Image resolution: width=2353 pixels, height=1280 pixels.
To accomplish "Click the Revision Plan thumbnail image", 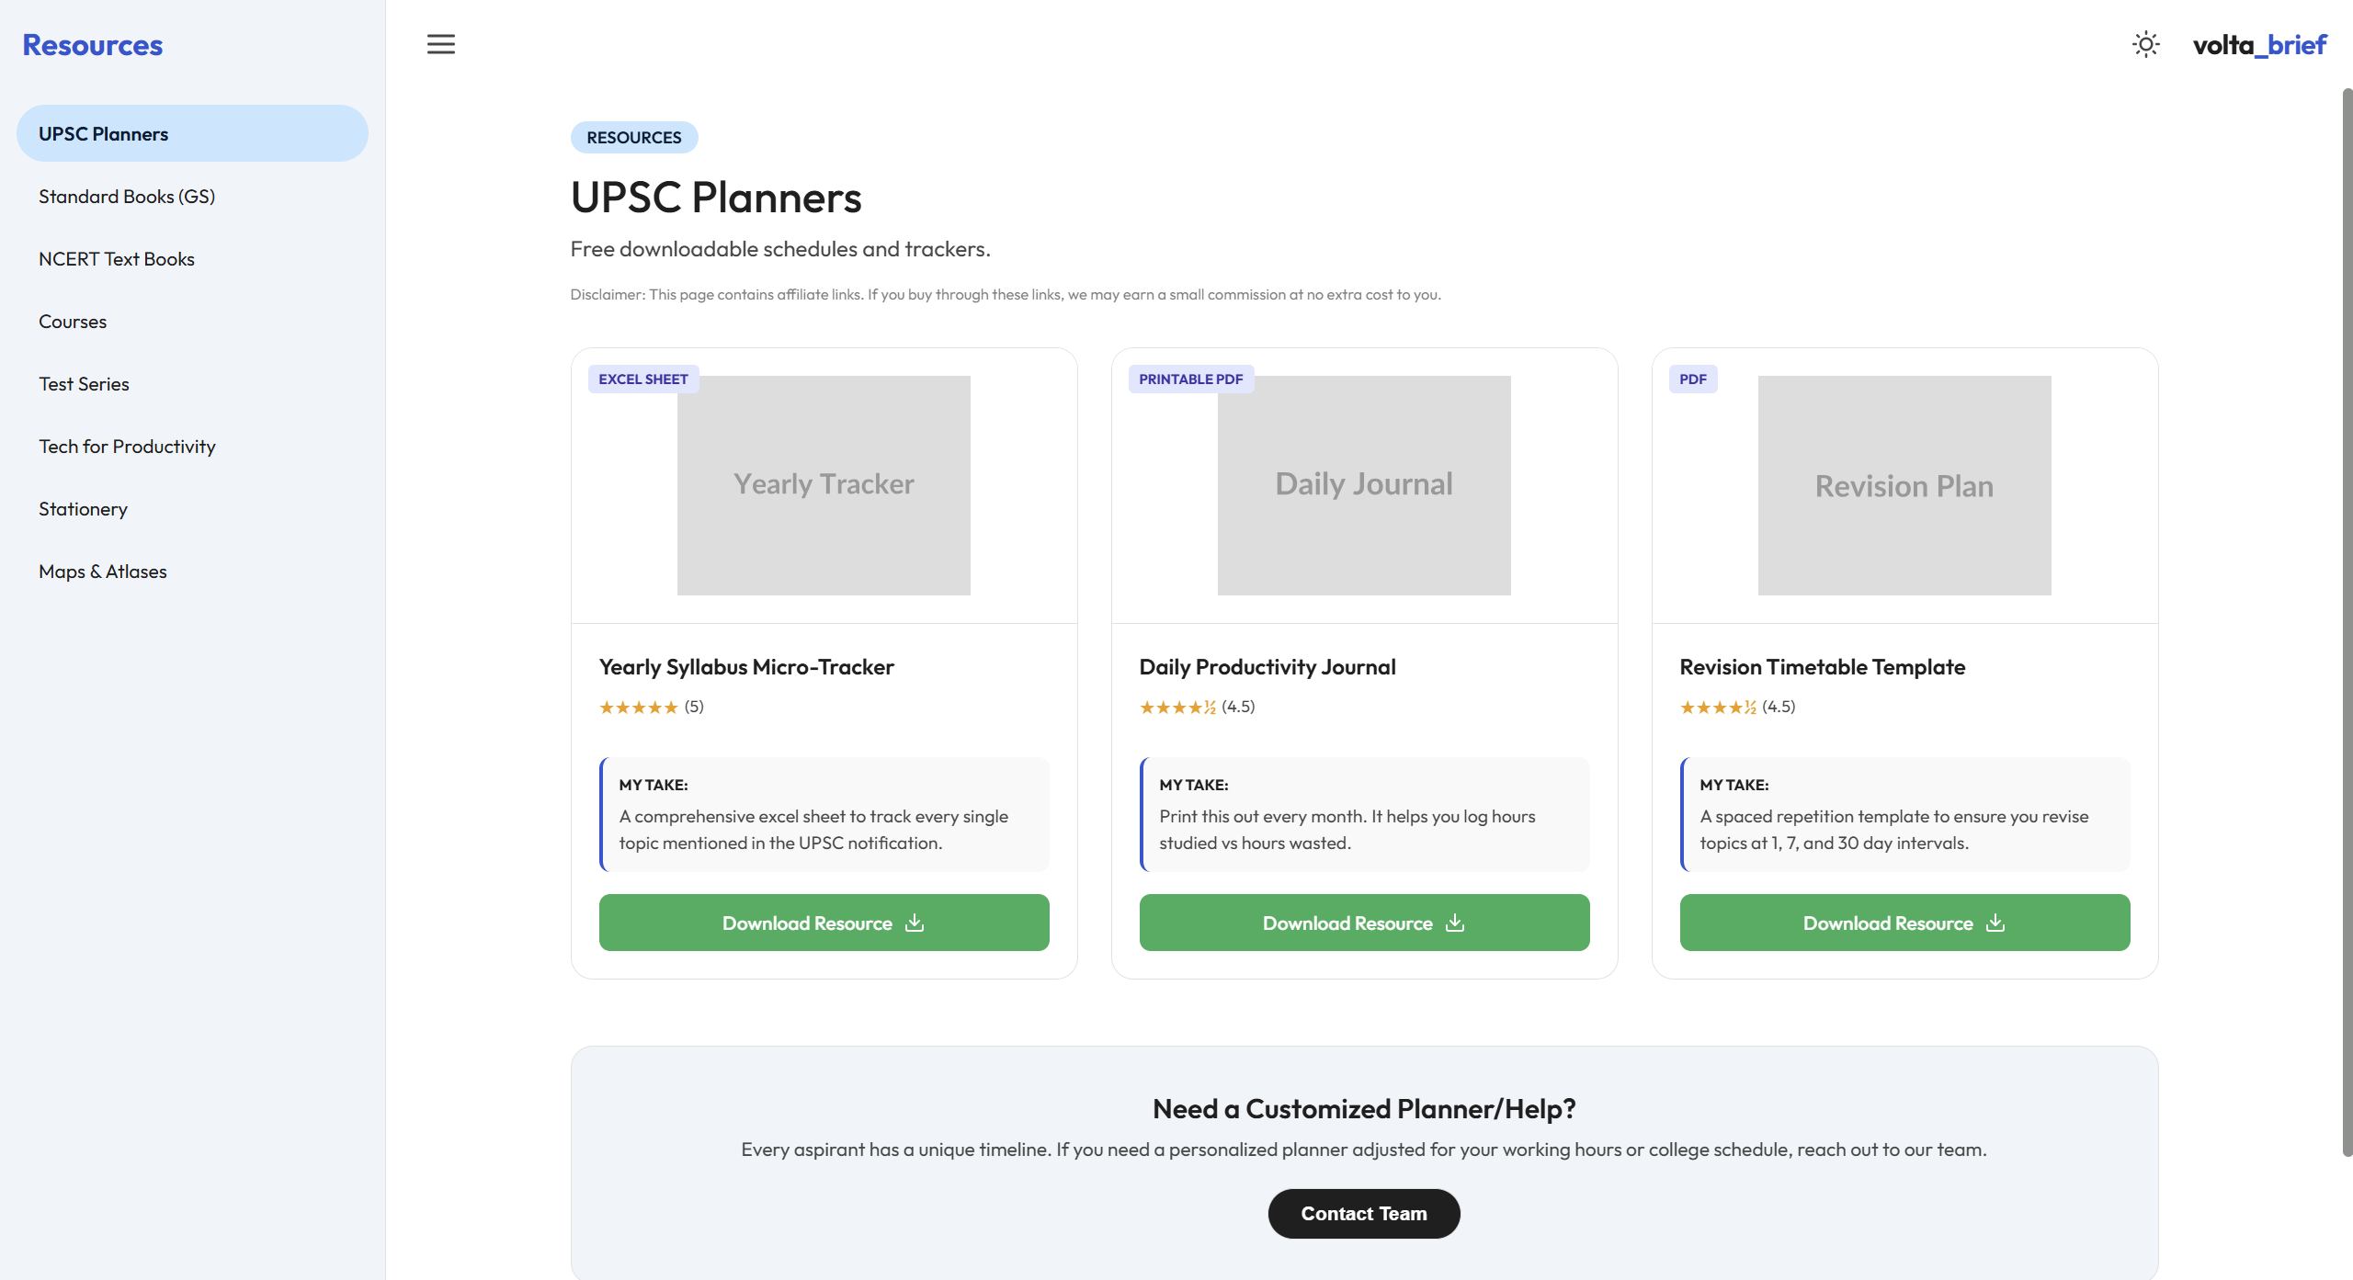I will click(x=1904, y=485).
